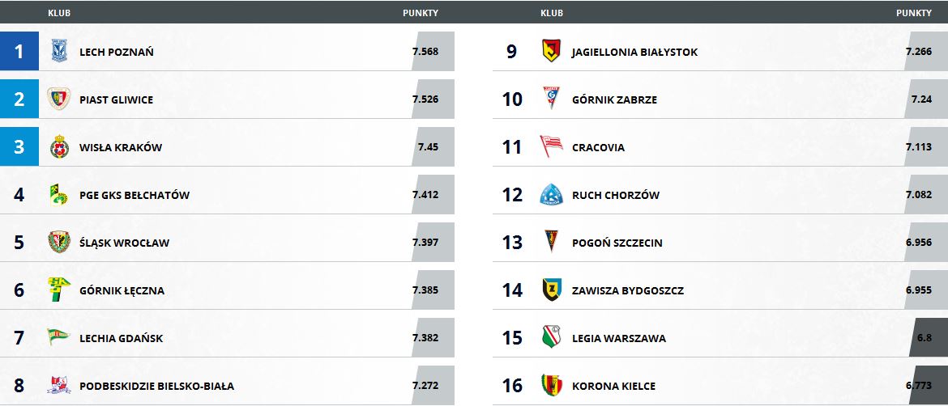Open Podbeskidzie Bielsko-Biała club name
Screen dimensions: 948x406
tap(156, 386)
